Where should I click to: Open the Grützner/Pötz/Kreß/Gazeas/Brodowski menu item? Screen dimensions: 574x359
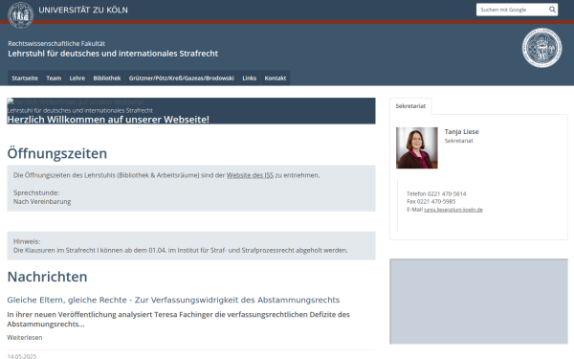[182, 79]
